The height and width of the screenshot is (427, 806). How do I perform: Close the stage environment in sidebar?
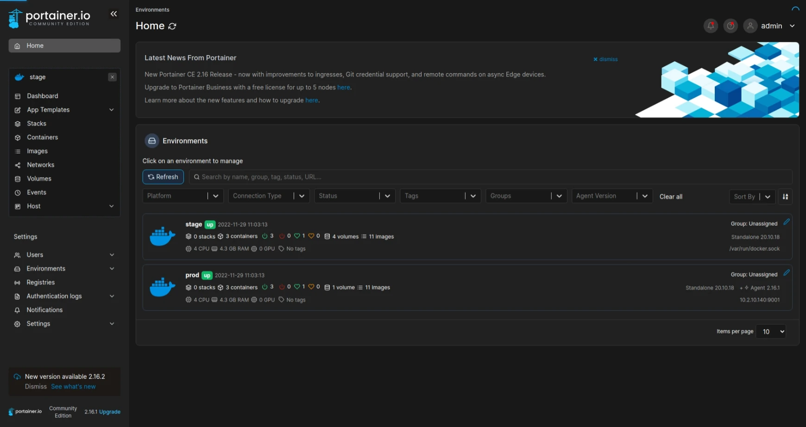[x=112, y=77]
